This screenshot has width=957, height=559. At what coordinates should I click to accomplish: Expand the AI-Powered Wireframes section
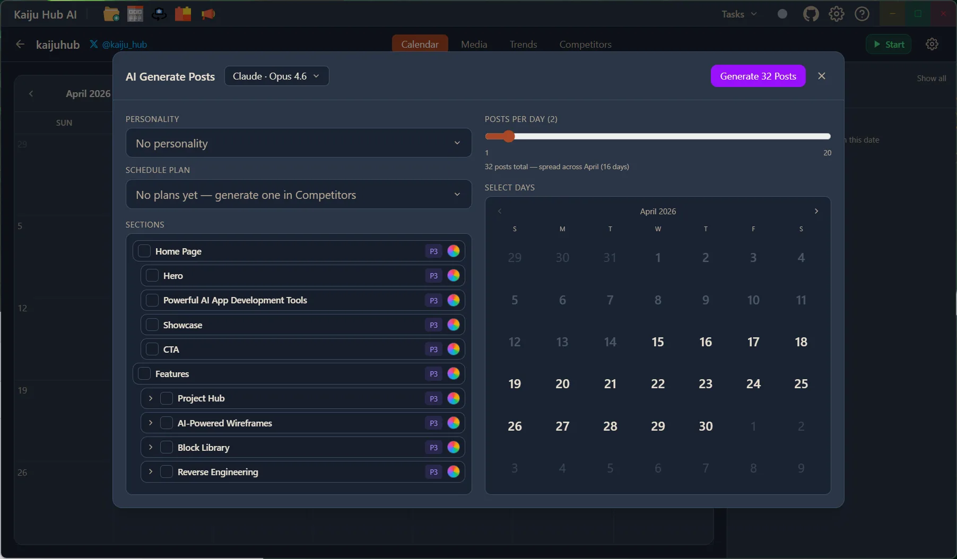[x=151, y=423]
